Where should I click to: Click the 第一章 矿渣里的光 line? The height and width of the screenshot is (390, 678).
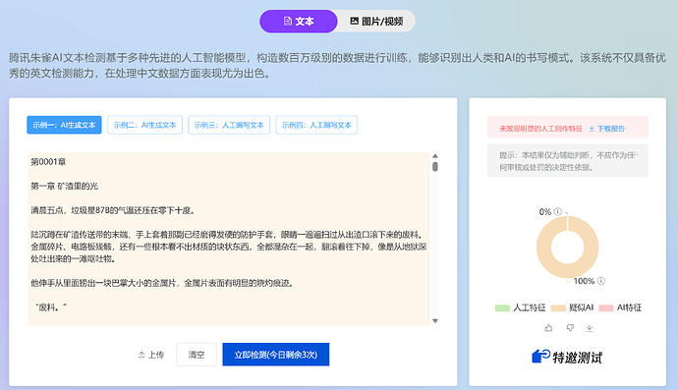(x=65, y=187)
